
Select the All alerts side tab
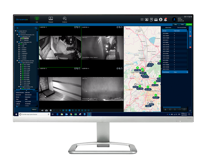[190, 32]
